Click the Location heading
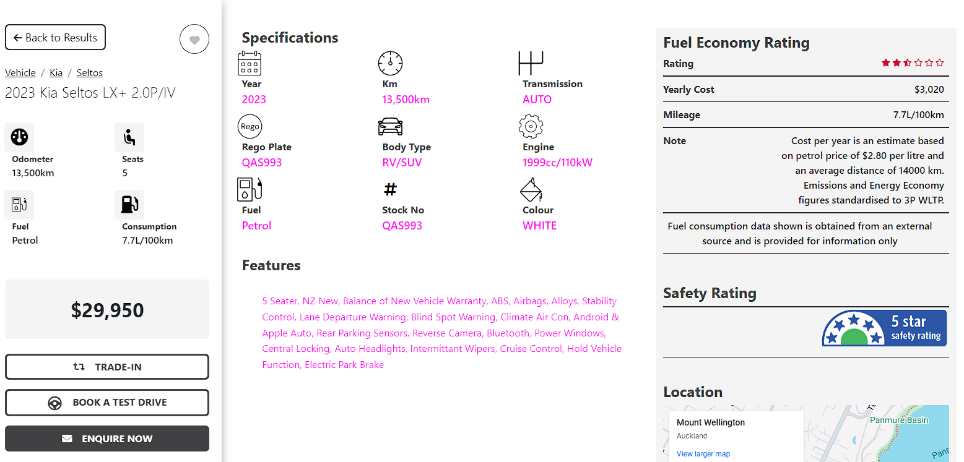This screenshot has width=964, height=462. 693,392
